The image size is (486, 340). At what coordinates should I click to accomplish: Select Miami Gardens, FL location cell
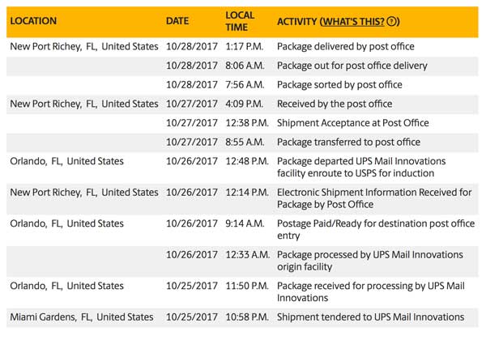coord(82,317)
